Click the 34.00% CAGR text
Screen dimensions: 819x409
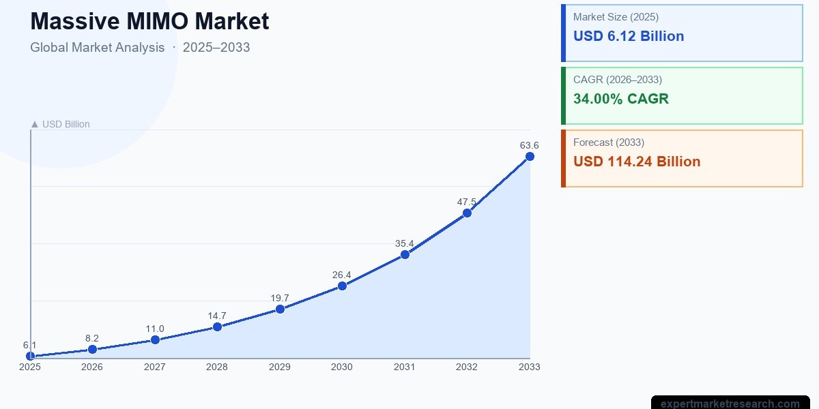pos(621,99)
